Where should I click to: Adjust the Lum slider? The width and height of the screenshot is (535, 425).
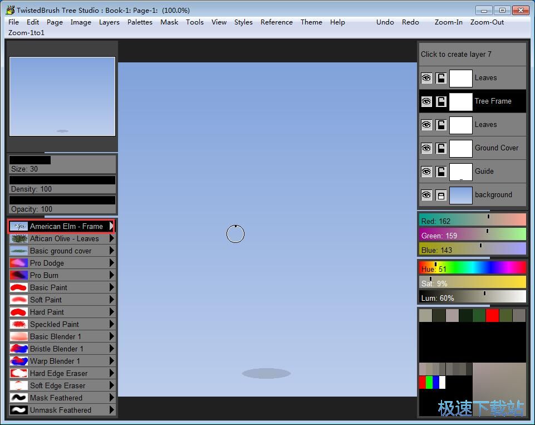click(x=472, y=297)
